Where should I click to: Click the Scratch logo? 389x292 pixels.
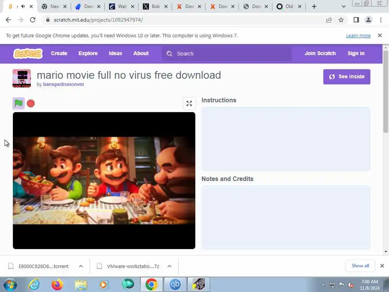coord(28,53)
